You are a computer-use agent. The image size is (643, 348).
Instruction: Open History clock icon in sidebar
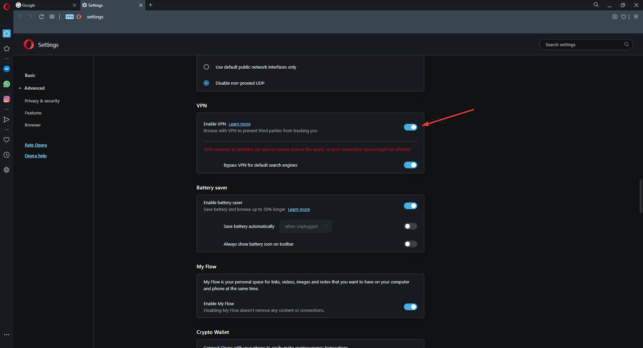(x=7, y=155)
